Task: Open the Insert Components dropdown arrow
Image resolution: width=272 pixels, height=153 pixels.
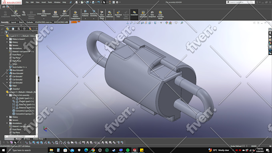Action: point(16,18)
